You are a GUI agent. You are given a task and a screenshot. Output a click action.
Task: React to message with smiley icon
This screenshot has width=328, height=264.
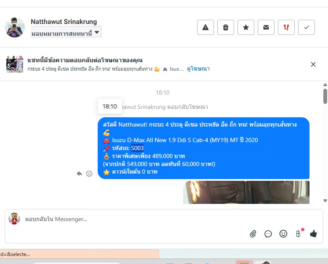[89, 174]
